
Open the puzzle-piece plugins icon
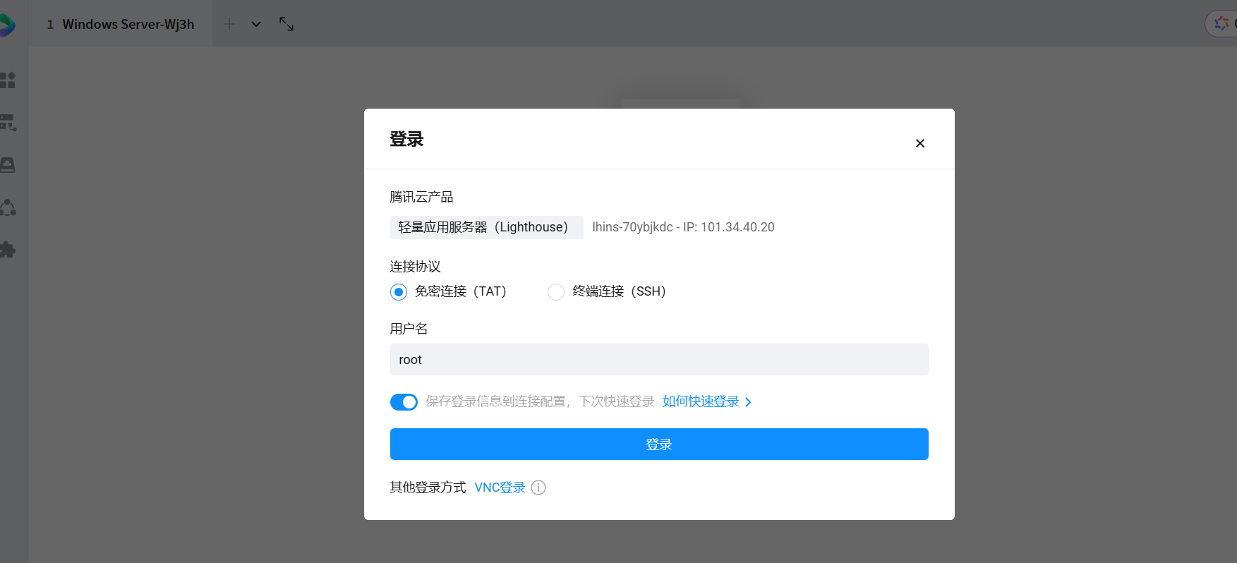pyautogui.click(x=8, y=250)
